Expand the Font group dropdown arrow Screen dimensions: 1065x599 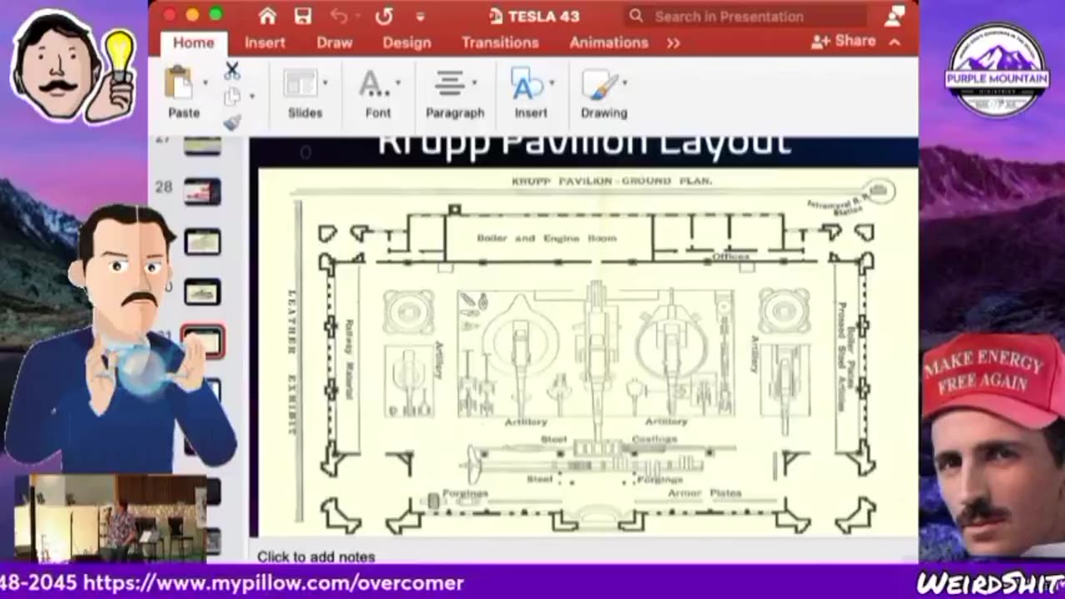(398, 83)
